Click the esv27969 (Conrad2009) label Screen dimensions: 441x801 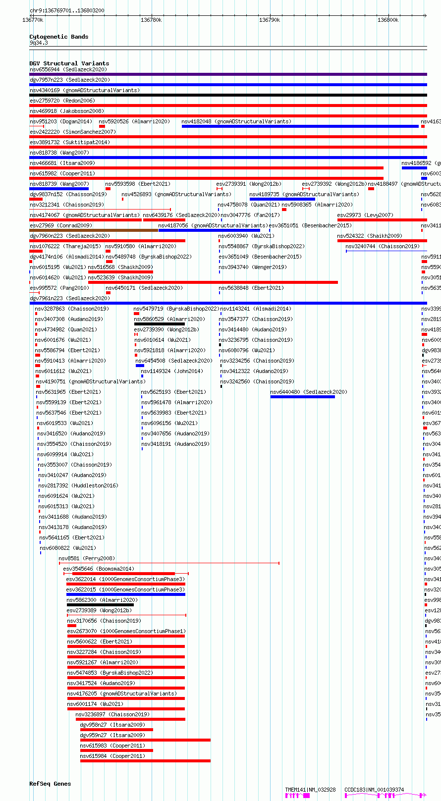click(61, 225)
